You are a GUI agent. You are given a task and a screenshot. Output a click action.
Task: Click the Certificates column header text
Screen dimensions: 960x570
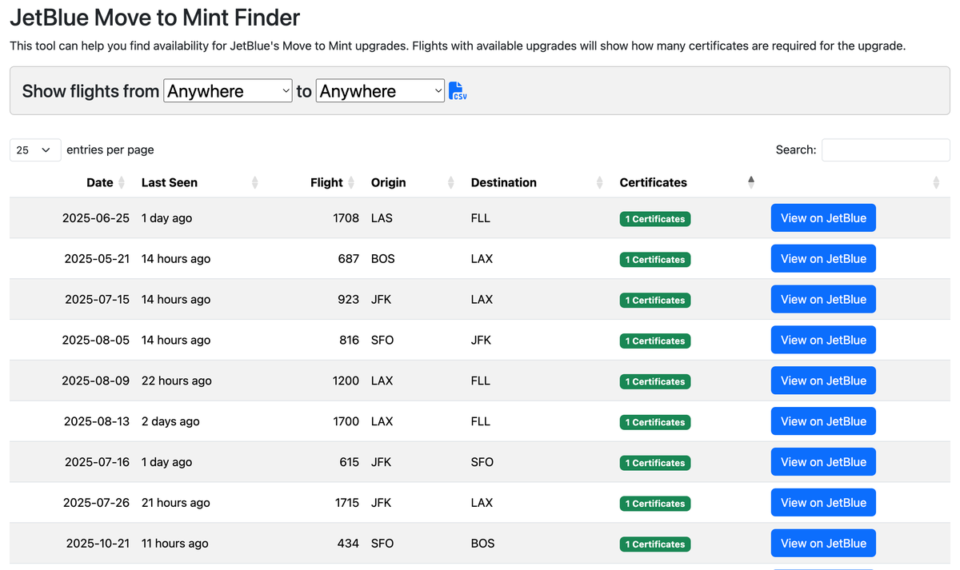(654, 183)
